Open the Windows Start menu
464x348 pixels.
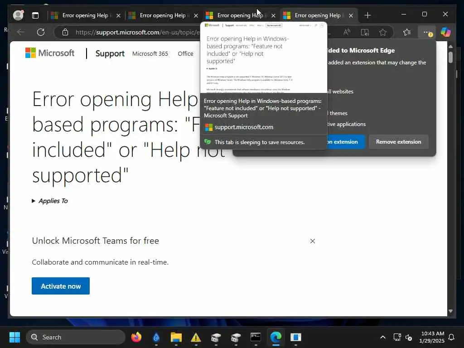coord(14,337)
